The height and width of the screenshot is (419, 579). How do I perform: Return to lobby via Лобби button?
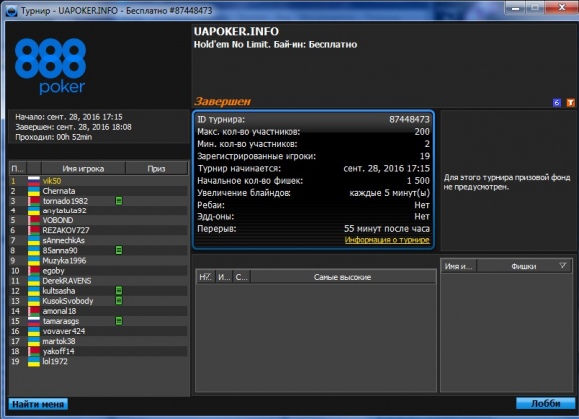545,403
